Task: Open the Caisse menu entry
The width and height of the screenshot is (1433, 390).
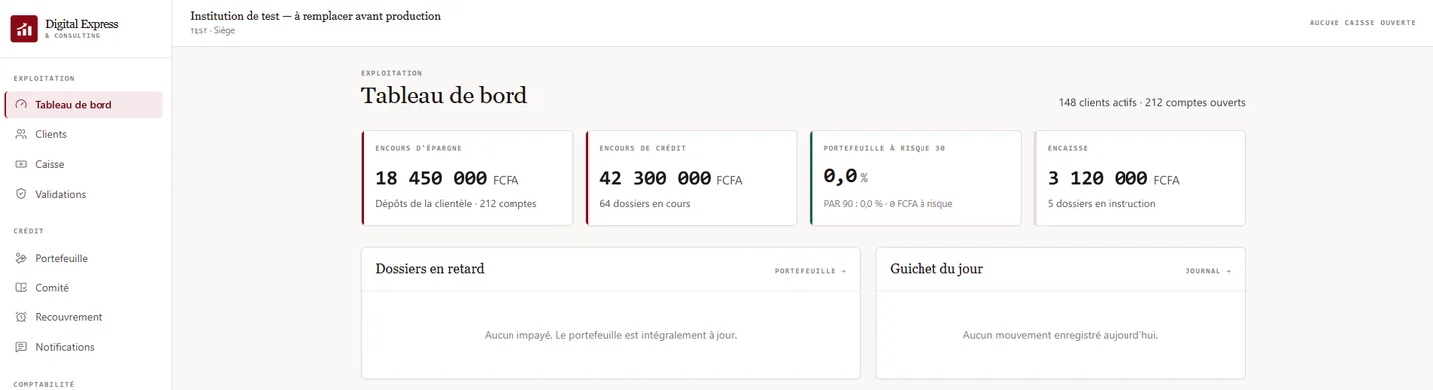Action: pyautogui.click(x=84, y=164)
